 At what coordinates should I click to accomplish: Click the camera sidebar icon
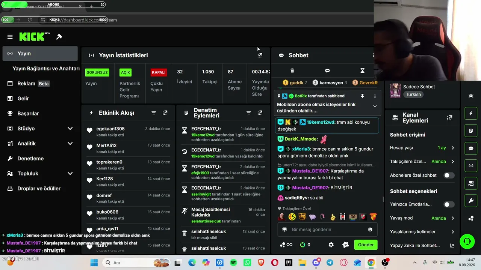471,183
